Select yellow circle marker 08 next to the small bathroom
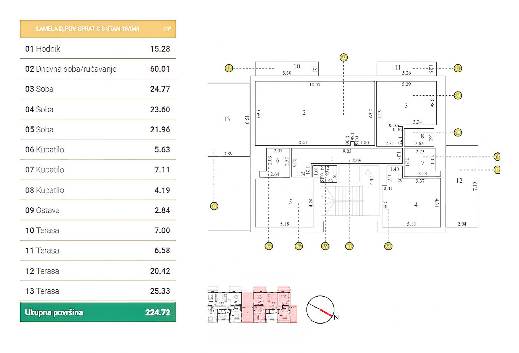This screenshot has height=353, width=519. click(x=458, y=133)
